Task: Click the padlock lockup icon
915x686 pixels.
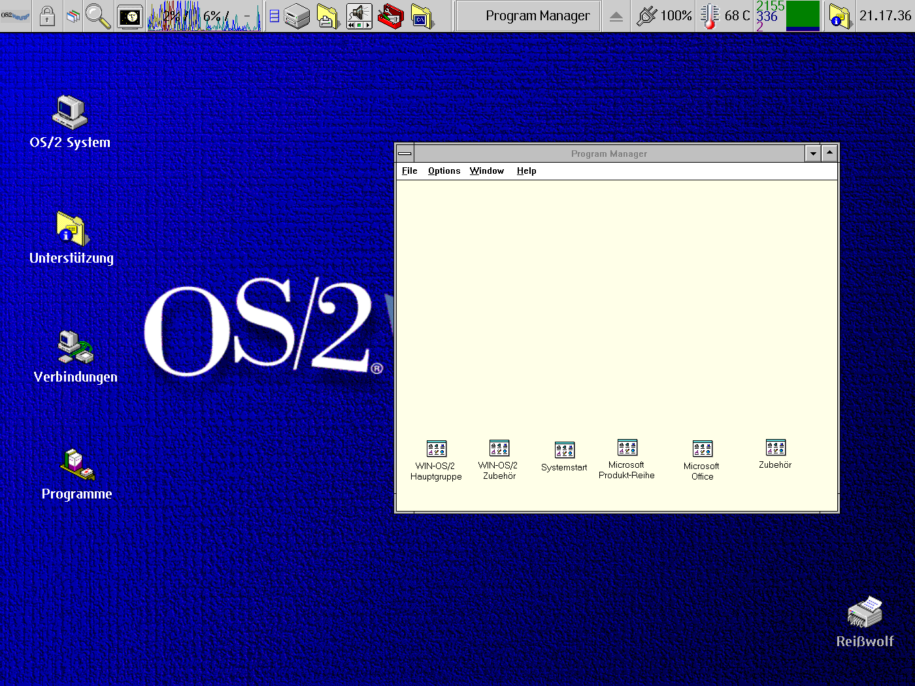Action: point(47,16)
